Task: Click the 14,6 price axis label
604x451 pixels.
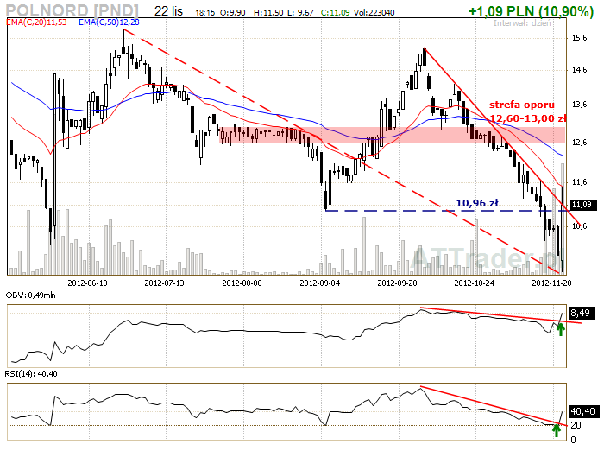Action: [x=580, y=70]
